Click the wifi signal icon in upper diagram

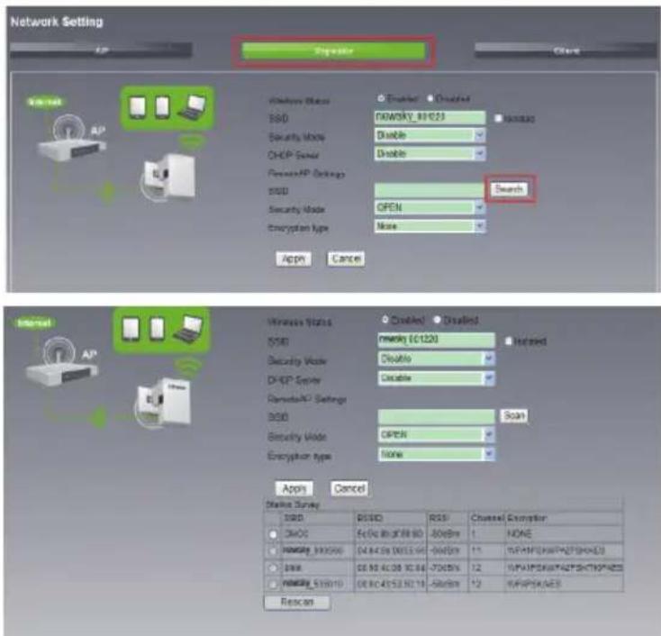[x=192, y=141]
